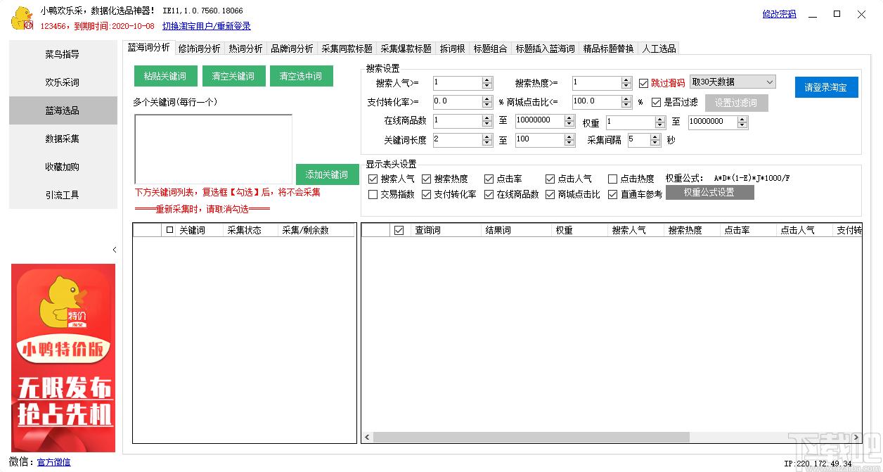This screenshot has height=472, width=883.
Task: Uncheck the 是否过滤 checkbox
Action: pyautogui.click(x=657, y=102)
